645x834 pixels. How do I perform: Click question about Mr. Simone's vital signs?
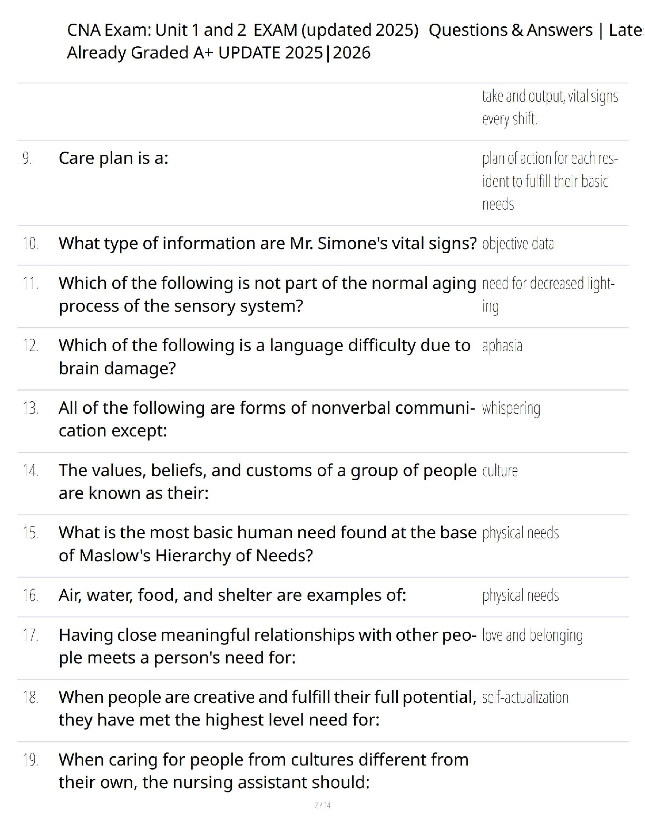267,244
